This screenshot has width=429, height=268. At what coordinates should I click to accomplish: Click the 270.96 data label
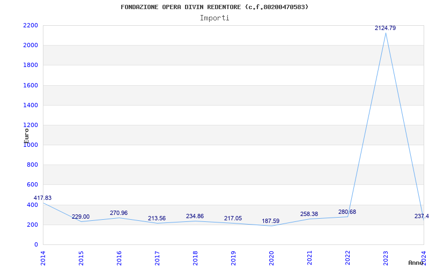(119, 213)
